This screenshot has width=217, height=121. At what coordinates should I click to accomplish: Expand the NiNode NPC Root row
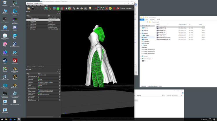coord(29,29)
